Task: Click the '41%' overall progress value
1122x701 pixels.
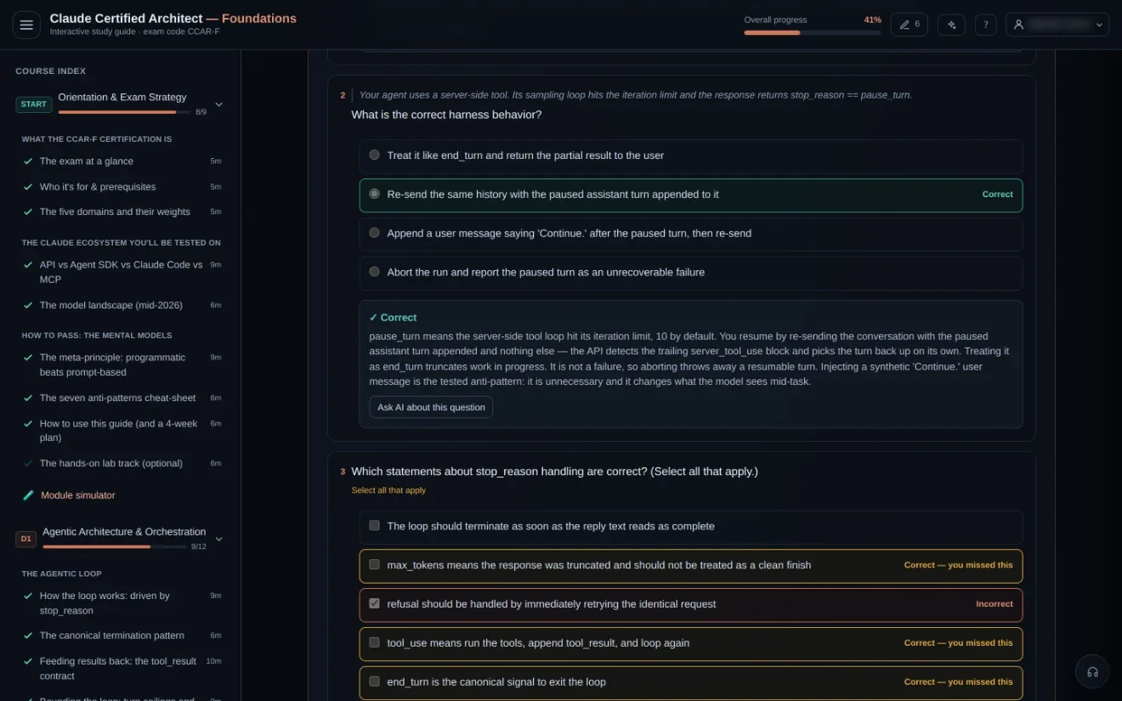Action: pos(873,20)
